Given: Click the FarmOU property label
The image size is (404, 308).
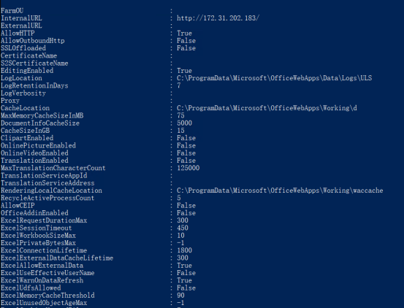Looking at the screenshot, I should click(12, 10).
